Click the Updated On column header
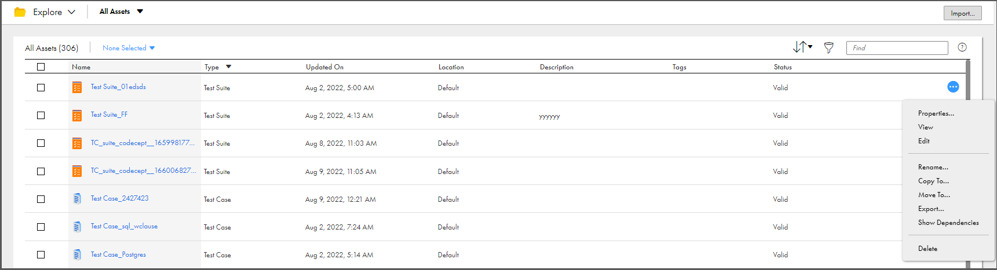 (x=324, y=67)
